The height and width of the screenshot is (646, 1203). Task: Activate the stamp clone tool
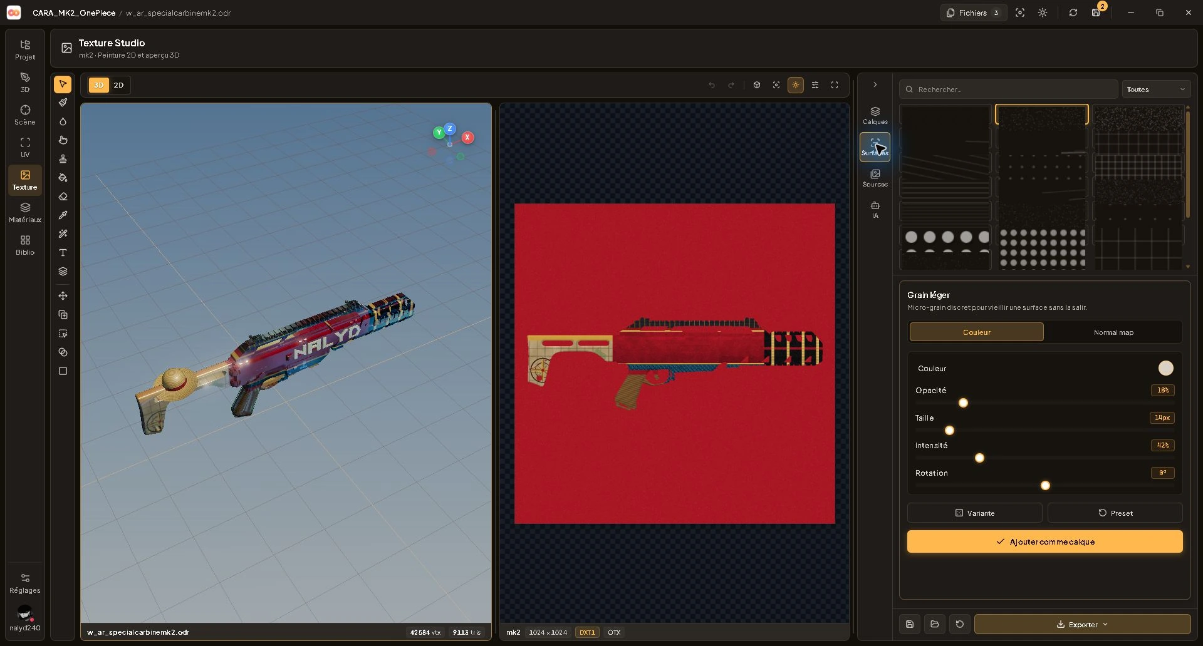(63, 159)
